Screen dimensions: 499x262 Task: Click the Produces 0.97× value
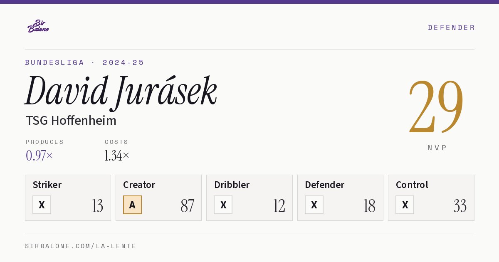pyautogui.click(x=40, y=156)
